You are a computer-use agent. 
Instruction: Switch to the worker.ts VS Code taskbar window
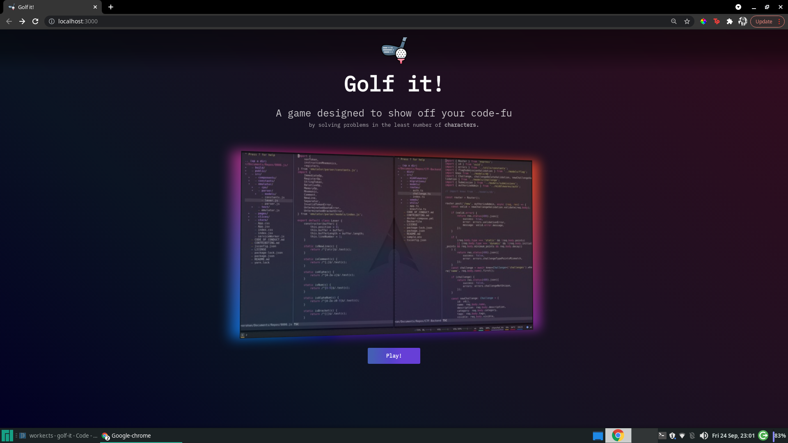tap(58, 436)
